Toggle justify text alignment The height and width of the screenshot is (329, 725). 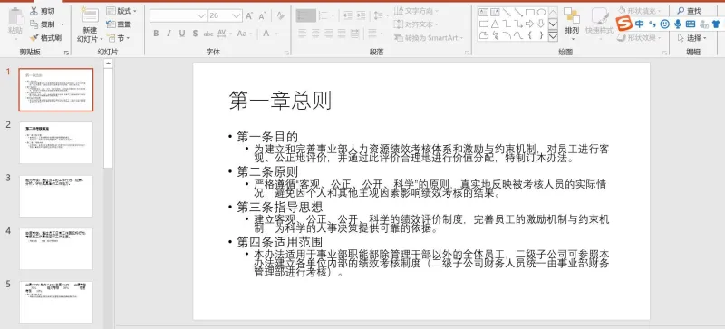coord(342,34)
